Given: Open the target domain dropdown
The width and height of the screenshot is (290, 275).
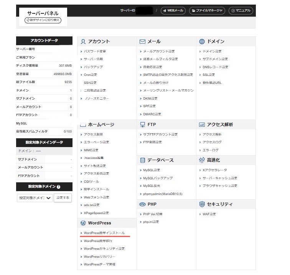Looking at the screenshot, I should point(35,198).
